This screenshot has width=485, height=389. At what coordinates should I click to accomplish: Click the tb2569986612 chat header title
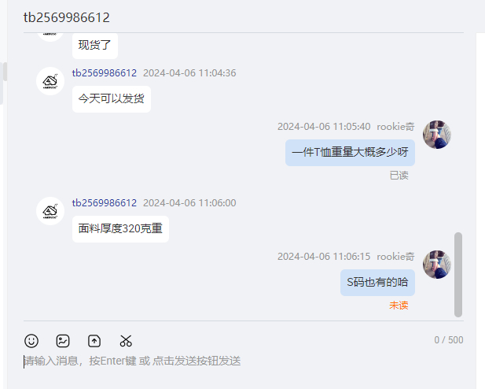[x=67, y=17]
